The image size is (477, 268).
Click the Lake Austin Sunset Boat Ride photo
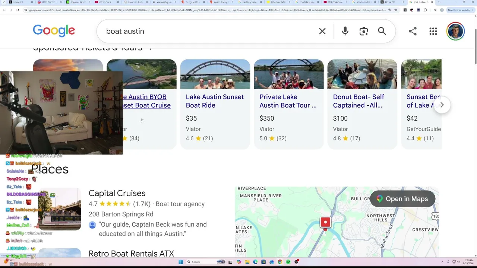click(x=215, y=74)
